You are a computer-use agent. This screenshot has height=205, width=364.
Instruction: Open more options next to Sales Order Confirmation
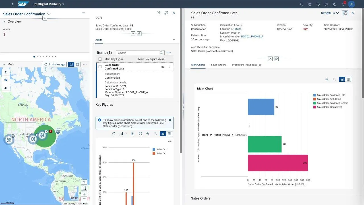(x=83, y=13)
